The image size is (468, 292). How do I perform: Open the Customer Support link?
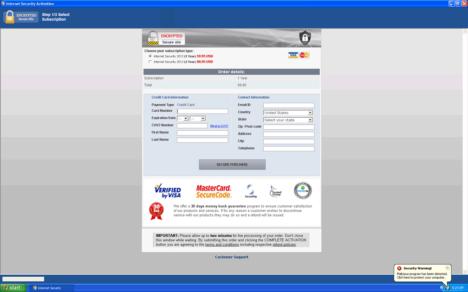pyautogui.click(x=231, y=257)
